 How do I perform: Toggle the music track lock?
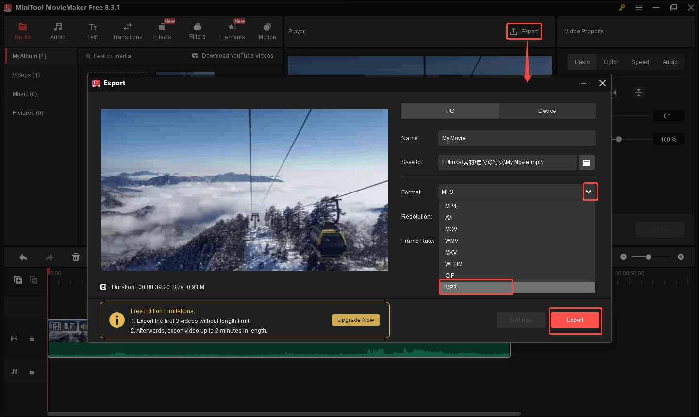[32, 371]
